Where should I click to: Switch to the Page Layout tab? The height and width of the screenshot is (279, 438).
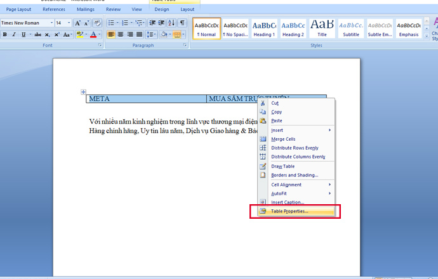[18, 10]
